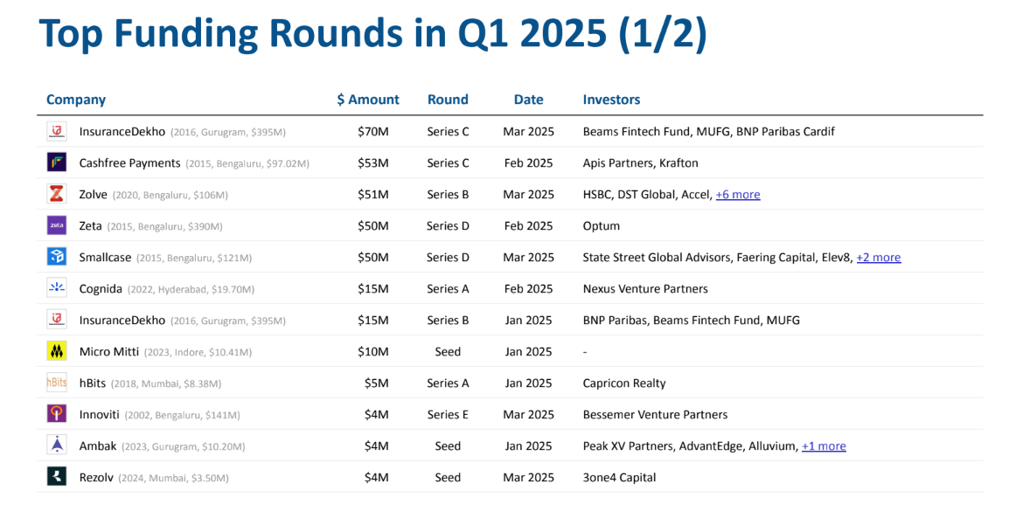
Task: Click the purple Zeta logo
Action: click(57, 225)
